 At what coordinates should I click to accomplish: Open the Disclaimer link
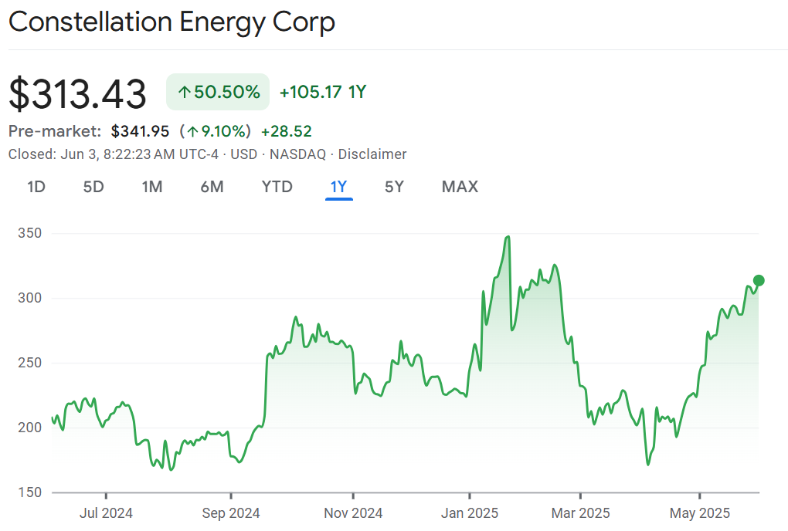click(x=372, y=154)
